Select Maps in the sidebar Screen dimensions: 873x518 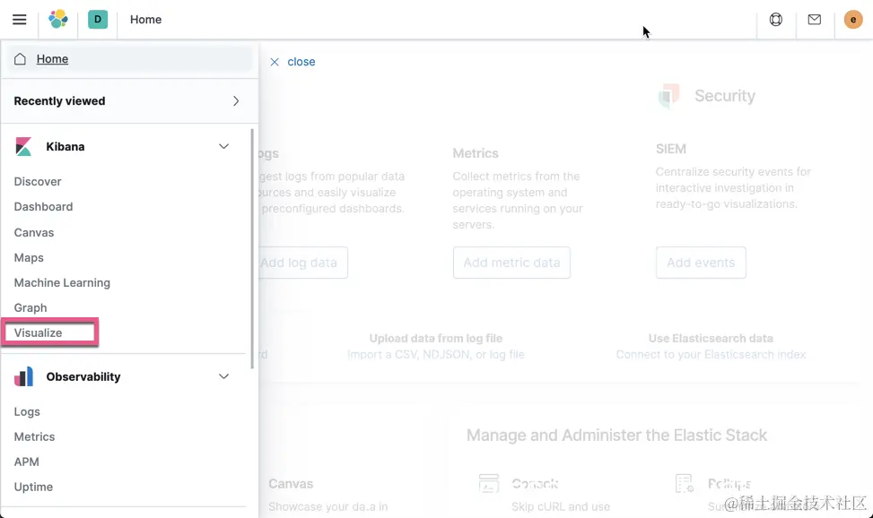29,257
